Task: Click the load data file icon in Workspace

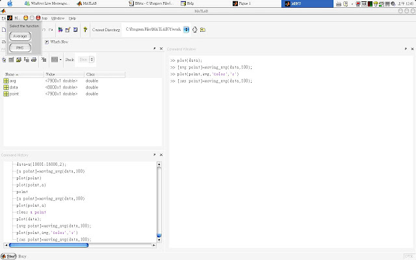Action: point(19,60)
